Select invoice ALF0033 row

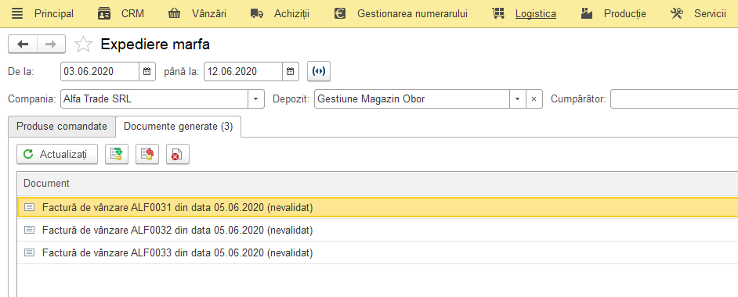[378, 252]
